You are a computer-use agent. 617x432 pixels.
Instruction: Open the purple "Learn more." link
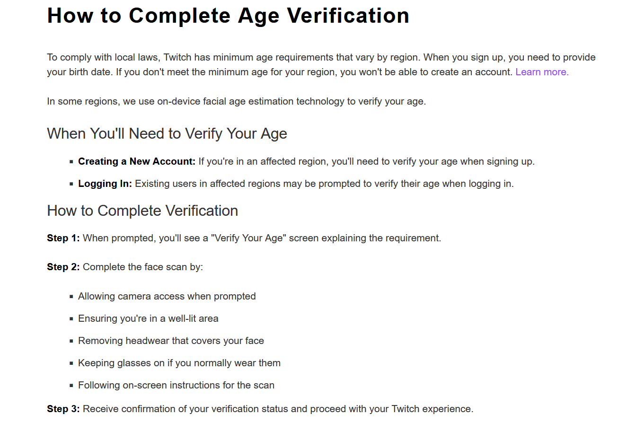coord(542,72)
